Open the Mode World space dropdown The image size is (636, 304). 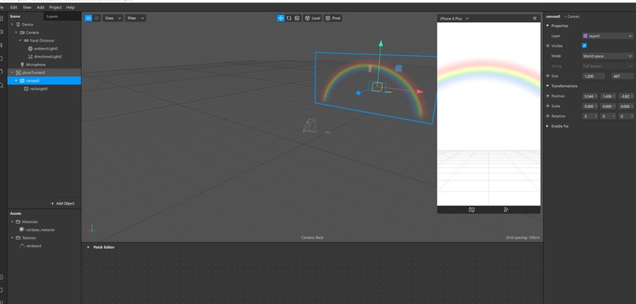tap(608, 56)
